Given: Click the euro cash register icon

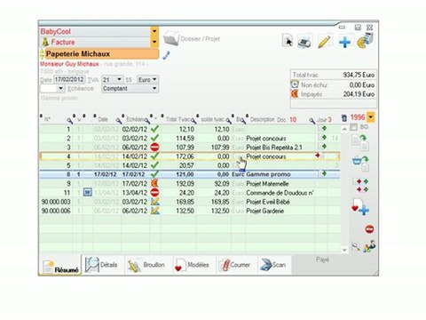Looking at the screenshot, I should click(365, 41).
